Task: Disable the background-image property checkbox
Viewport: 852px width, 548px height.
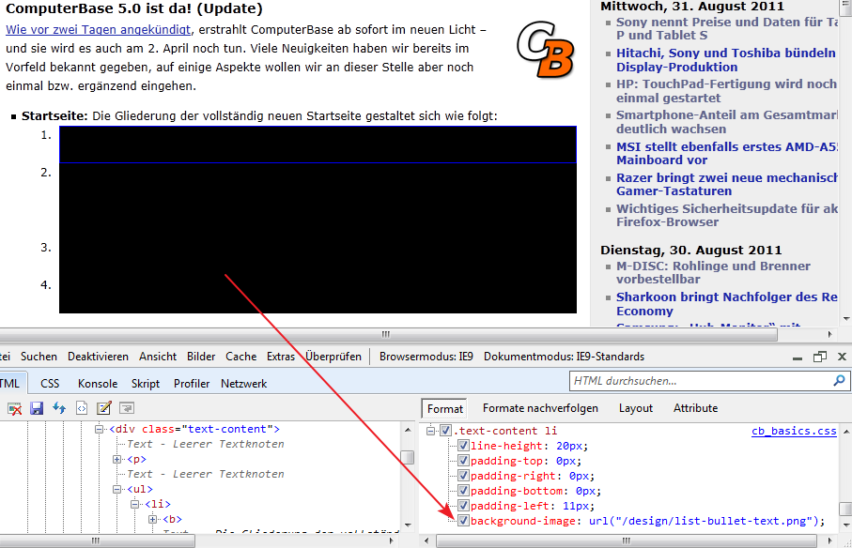Action: pyautogui.click(x=463, y=521)
